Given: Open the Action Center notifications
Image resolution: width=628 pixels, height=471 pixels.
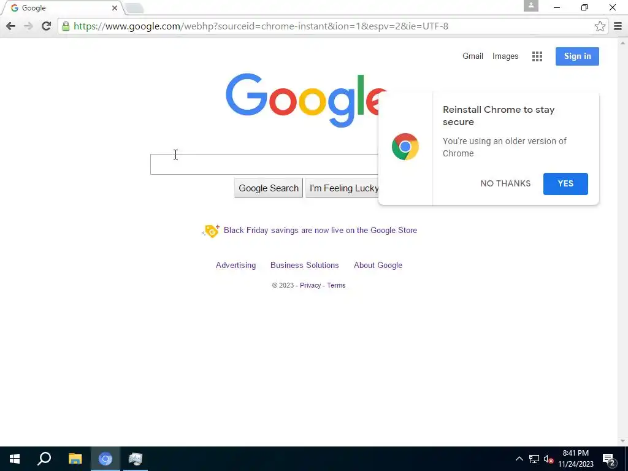Looking at the screenshot, I should point(609,459).
